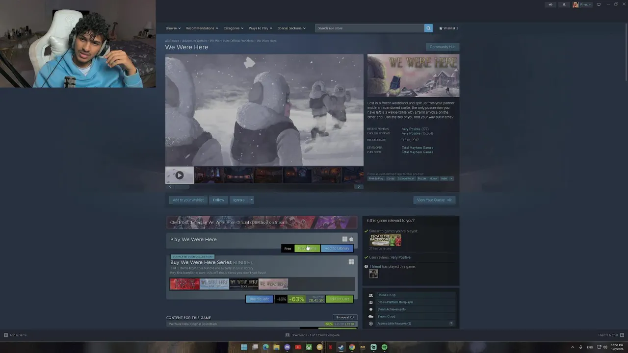Click We Were Here Forever bundle thumbnail
Image resolution: width=628 pixels, height=353 pixels.
point(184,284)
